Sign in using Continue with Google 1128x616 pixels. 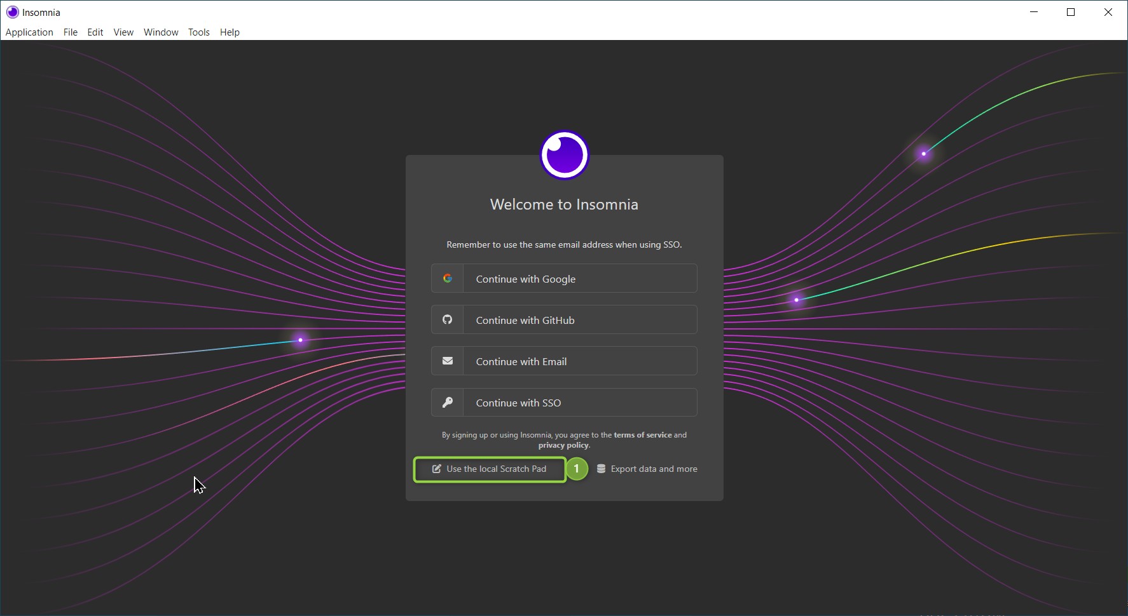click(x=564, y=278)
